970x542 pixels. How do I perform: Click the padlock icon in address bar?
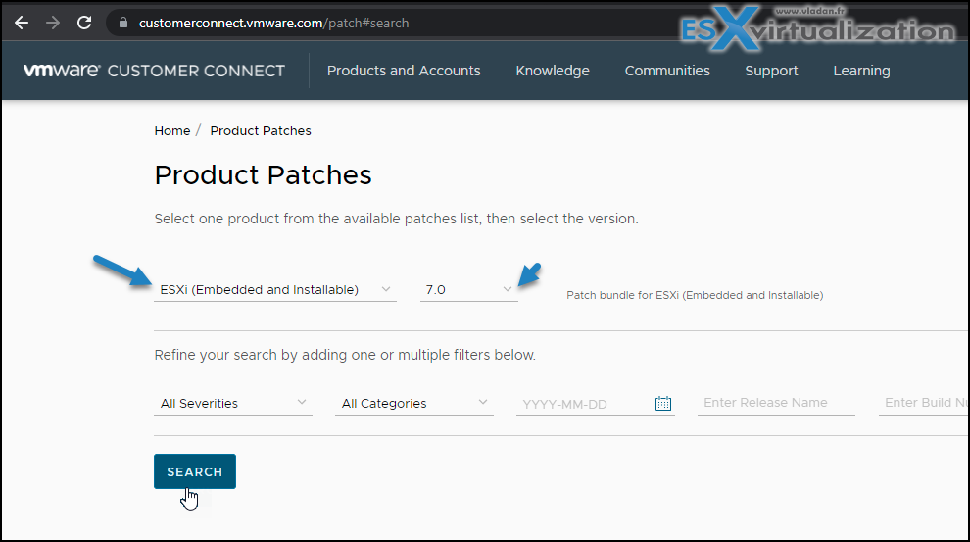123,23
